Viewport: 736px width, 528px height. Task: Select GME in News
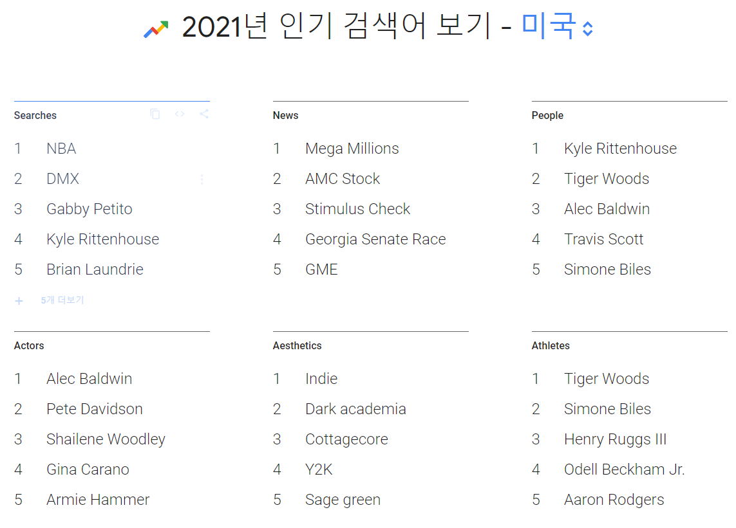point(321,269)
